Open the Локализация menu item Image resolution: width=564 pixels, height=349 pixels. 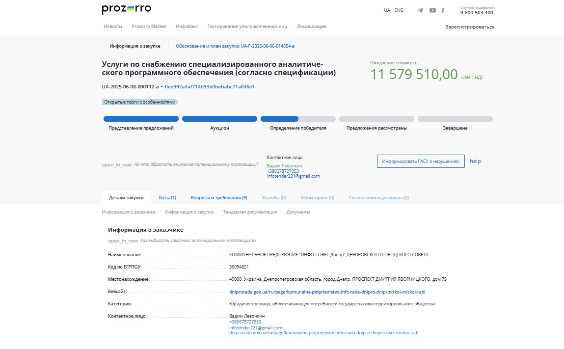[311, 27]
